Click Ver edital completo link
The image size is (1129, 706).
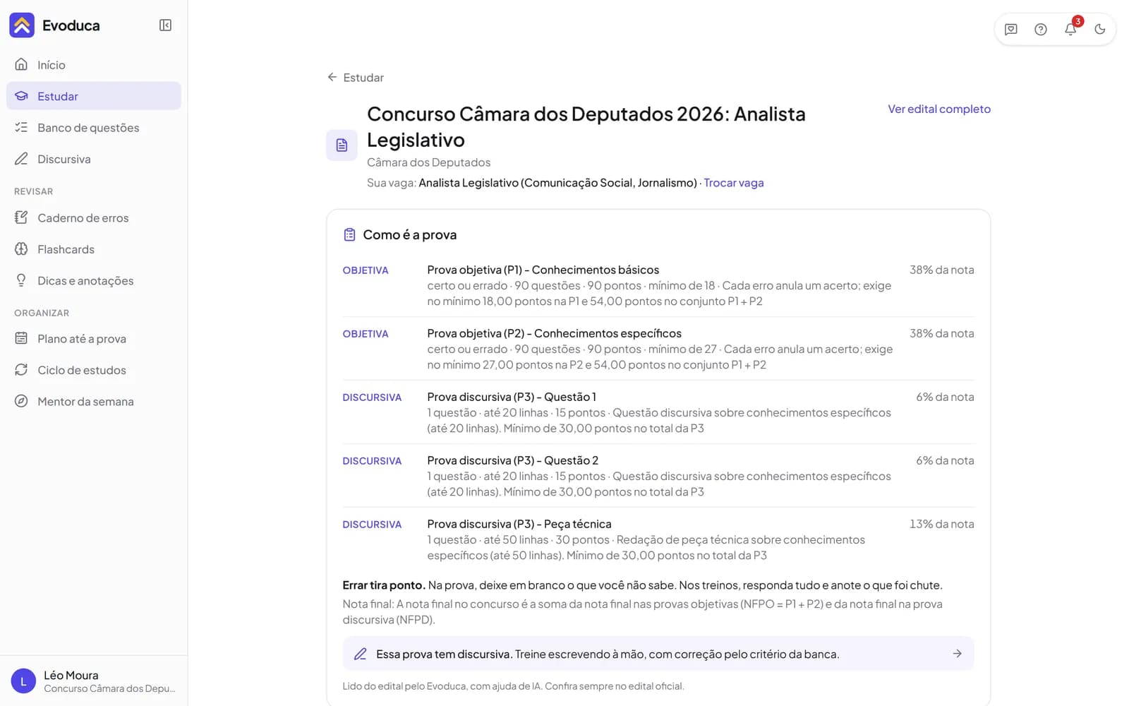(x=939, y=109)
